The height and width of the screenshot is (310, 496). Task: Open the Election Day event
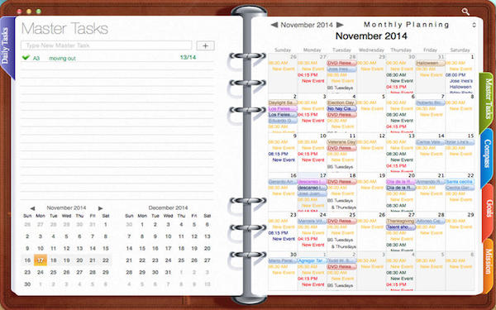341,103
